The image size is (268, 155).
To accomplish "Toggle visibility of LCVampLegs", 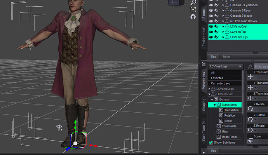I will tap(211, 37).
